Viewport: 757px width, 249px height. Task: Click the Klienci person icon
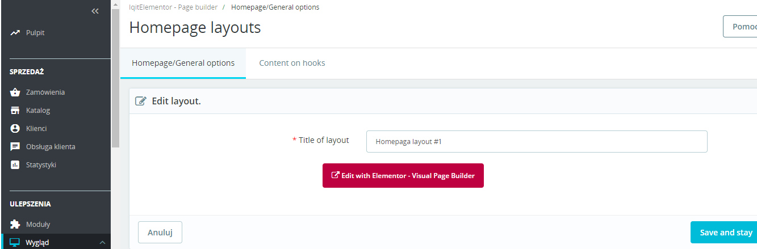pyautogui.click(x=15, y=128)
